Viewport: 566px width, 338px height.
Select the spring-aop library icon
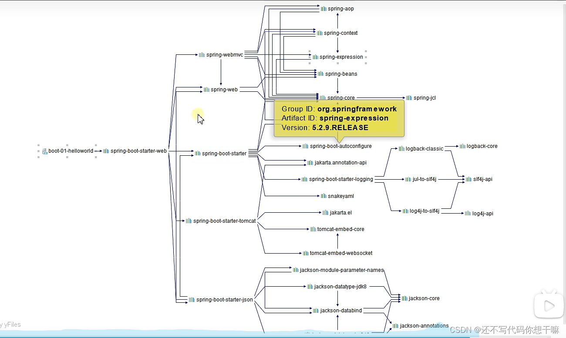pos(324,9)
